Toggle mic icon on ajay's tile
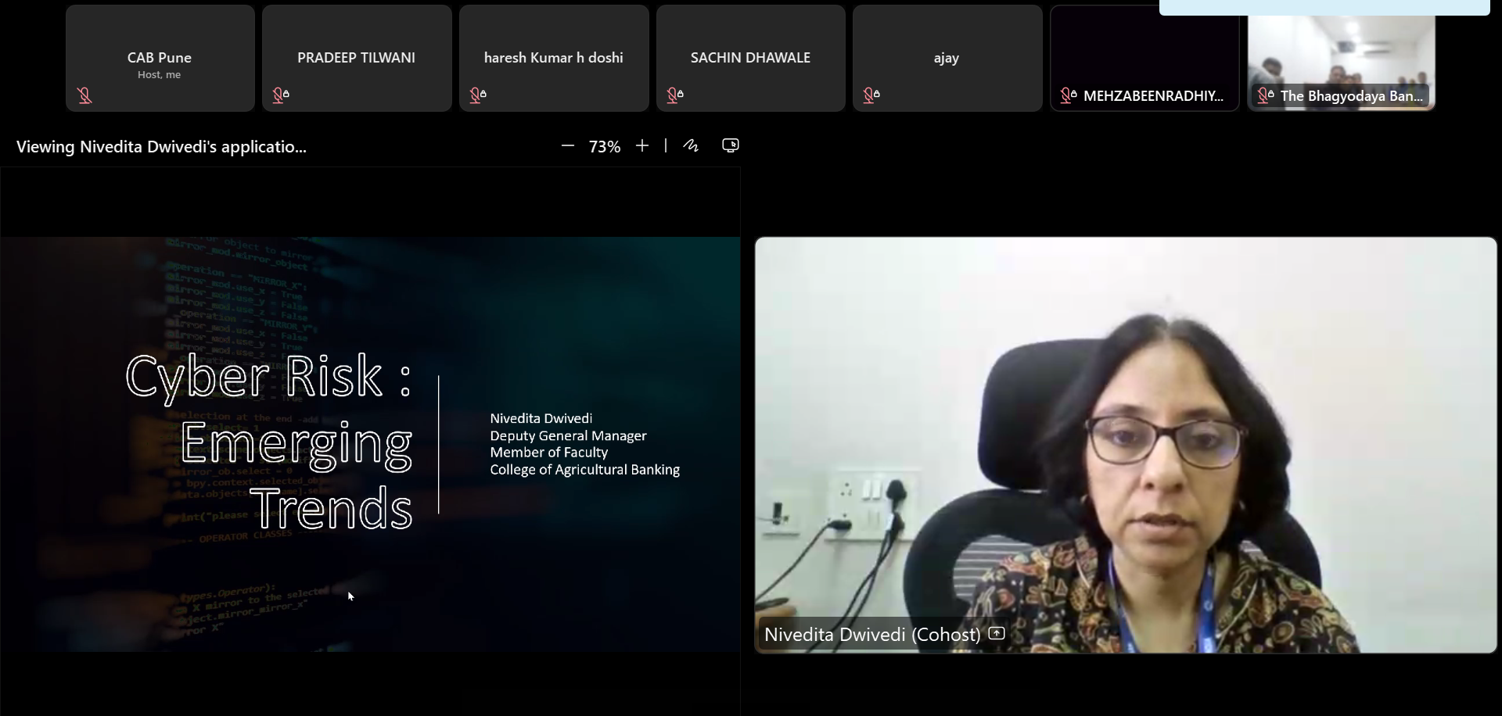Viewport: 1502px width, 716px height. pos(871,95)
